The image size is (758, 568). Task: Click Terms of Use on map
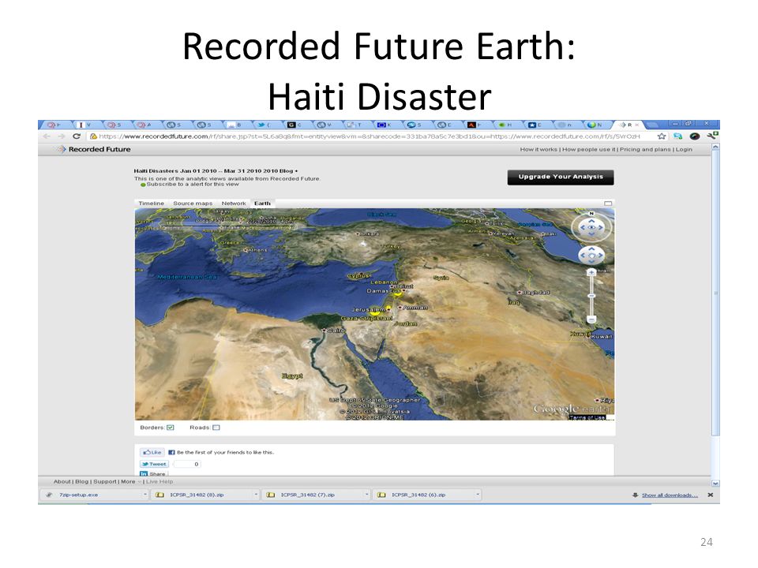point(587,417)
